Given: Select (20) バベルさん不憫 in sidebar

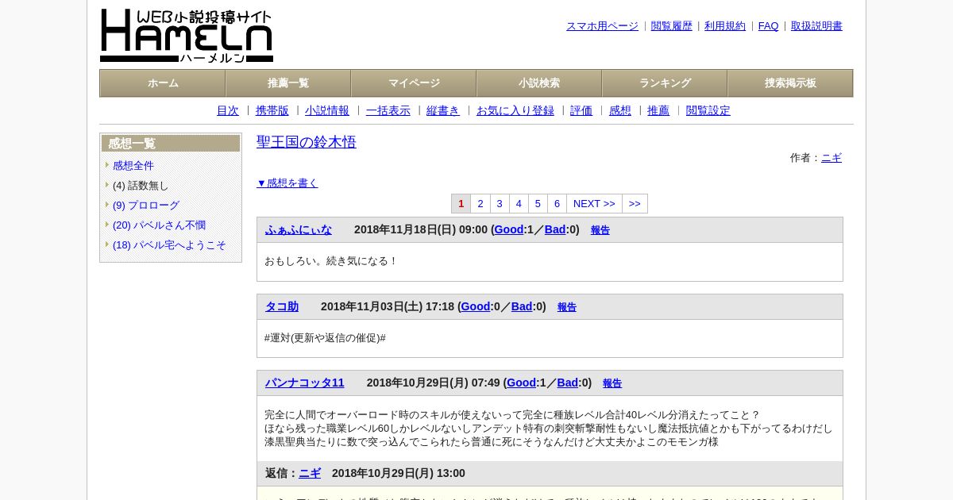Looking at the screenshot, I should click(x=159, y=225).
